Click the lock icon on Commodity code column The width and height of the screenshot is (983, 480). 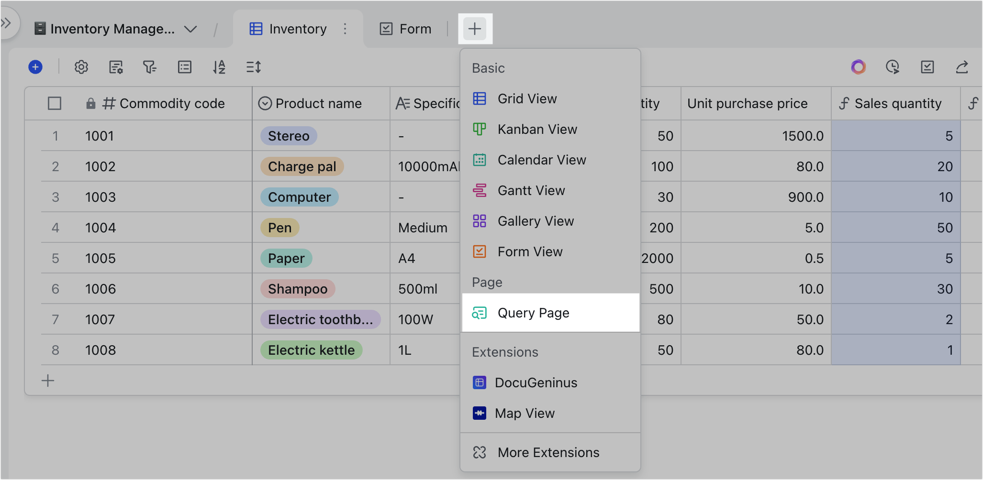[x=91, y=103]
